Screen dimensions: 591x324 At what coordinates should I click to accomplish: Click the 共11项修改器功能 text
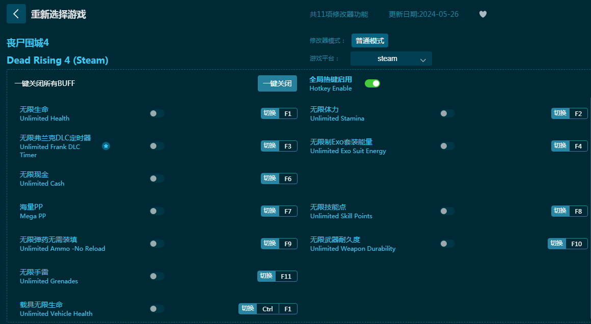(339, 14)
